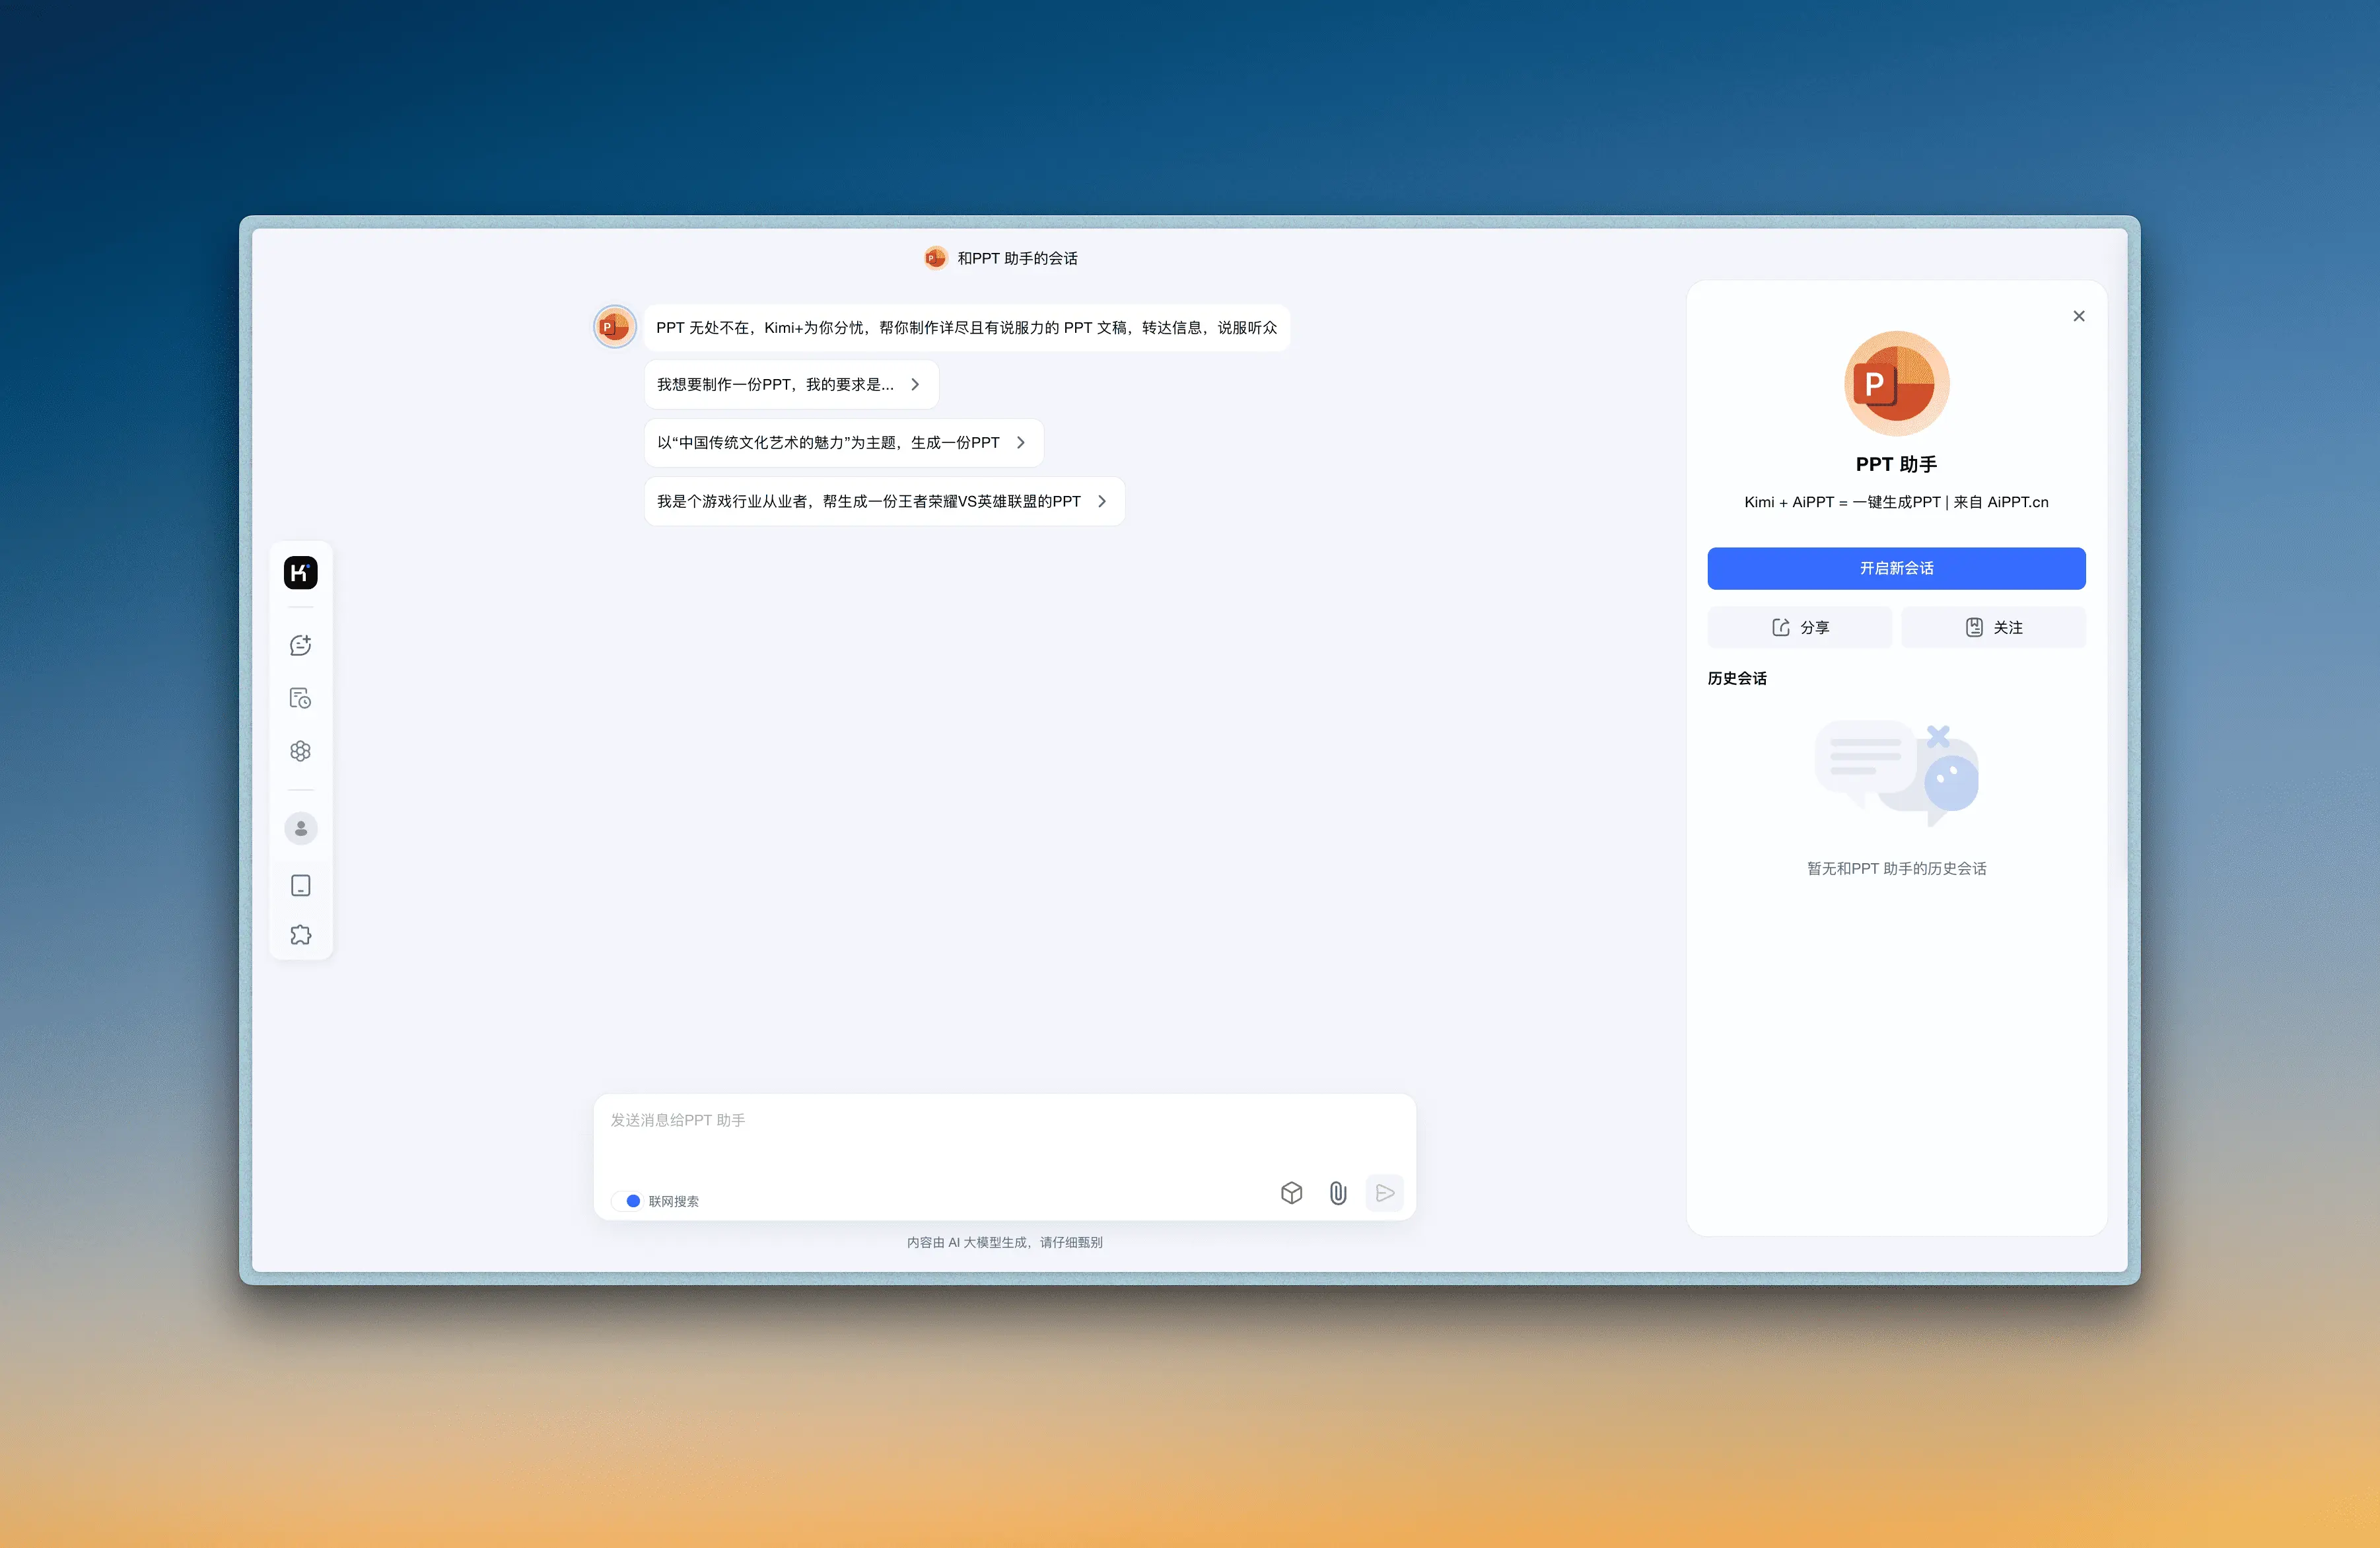Click the user avatar in the sidebar
The image size is (2380, 1548).
pyautogui.click(x=300, y=828)
